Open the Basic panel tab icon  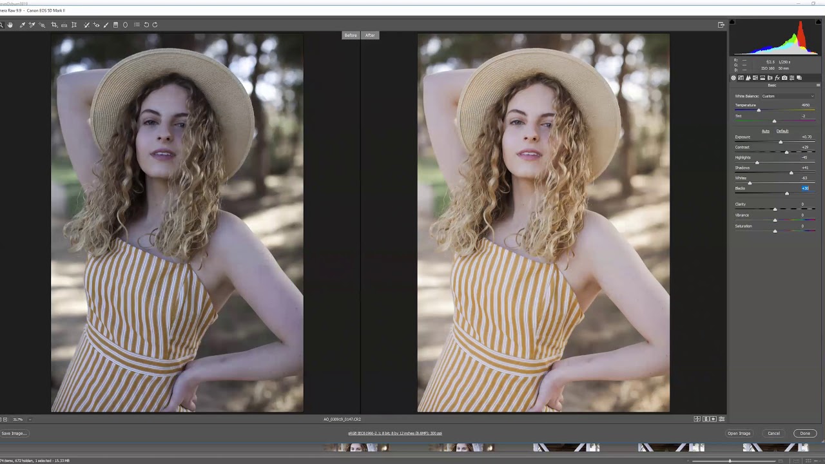pos(733,78)
